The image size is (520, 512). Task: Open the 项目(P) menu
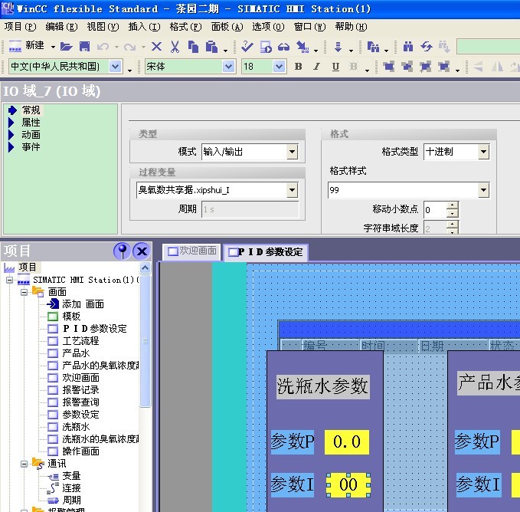[20, 27]
